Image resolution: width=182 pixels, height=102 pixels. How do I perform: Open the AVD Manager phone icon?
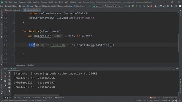(168, 6)
